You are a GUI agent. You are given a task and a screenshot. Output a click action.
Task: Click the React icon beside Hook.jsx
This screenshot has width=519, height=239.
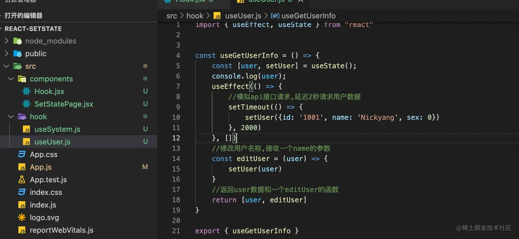click(x=26, y=92)
